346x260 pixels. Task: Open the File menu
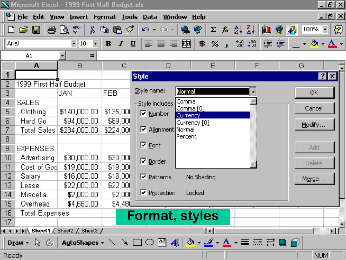(x=23, y=17)
